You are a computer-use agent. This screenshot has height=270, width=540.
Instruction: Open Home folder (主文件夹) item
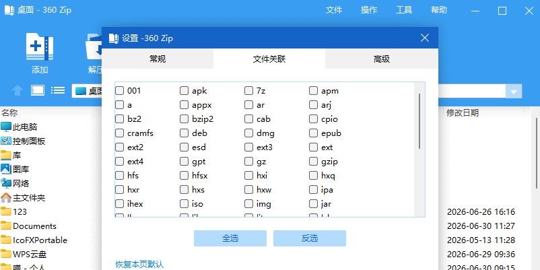pos(23,198)
